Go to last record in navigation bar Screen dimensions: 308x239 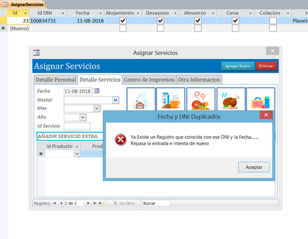pos(94,203)
